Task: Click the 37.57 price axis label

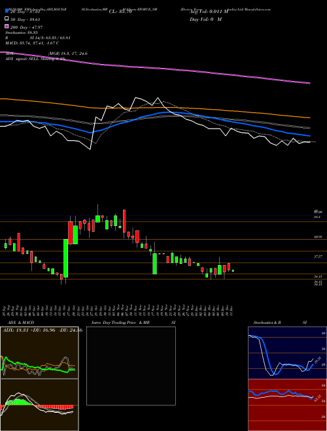Action: (318, 257)
